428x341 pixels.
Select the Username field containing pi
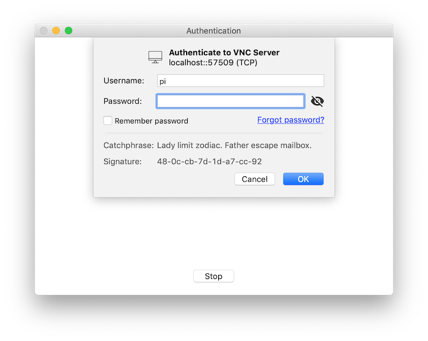point(240,80)
